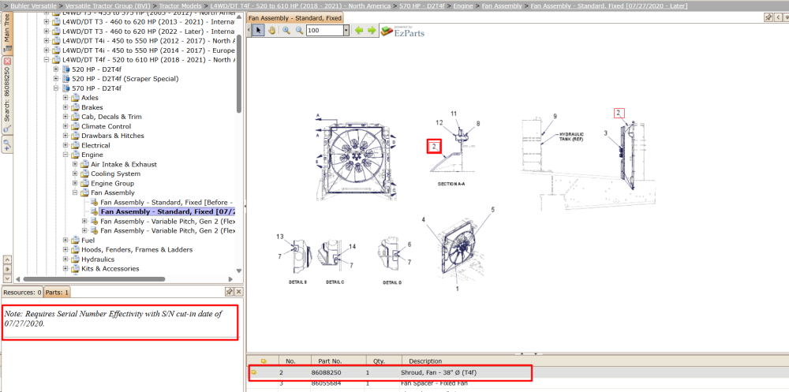Select Fan Assembly - Standard, Fixed viewer tab
The height and width of the screenshot is (392, 789).
point(295,17)
